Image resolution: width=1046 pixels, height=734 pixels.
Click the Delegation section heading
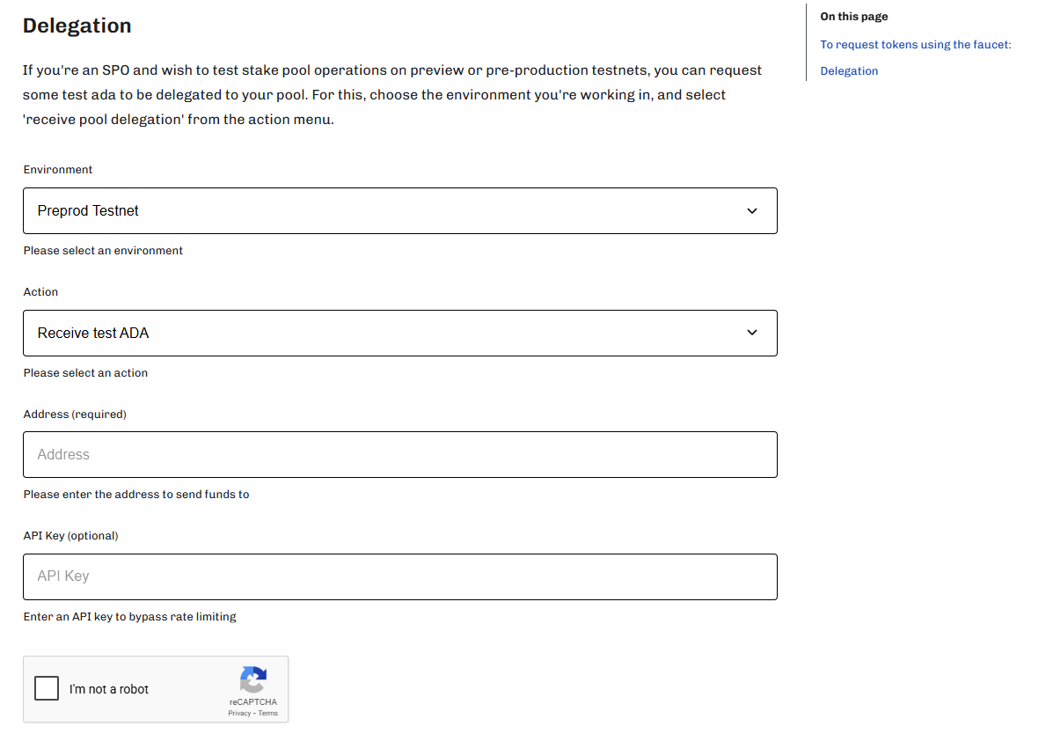click(x=77, y=26)
